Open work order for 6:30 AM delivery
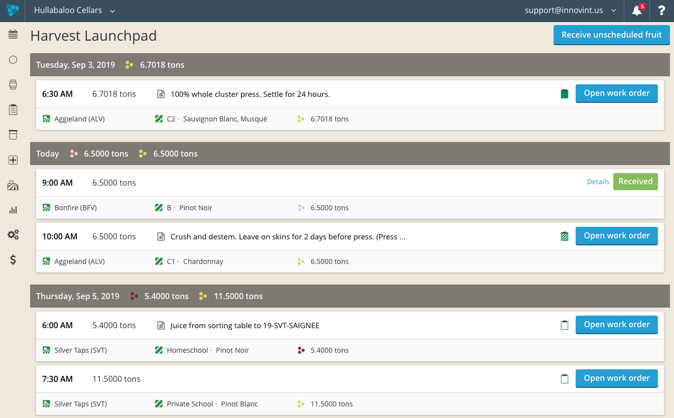Screen dimensions: 674x418 coord(617,93)
